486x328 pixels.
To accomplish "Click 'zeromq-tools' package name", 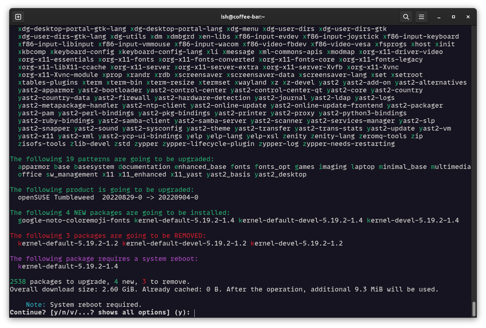I will click(x=383, y=136).
